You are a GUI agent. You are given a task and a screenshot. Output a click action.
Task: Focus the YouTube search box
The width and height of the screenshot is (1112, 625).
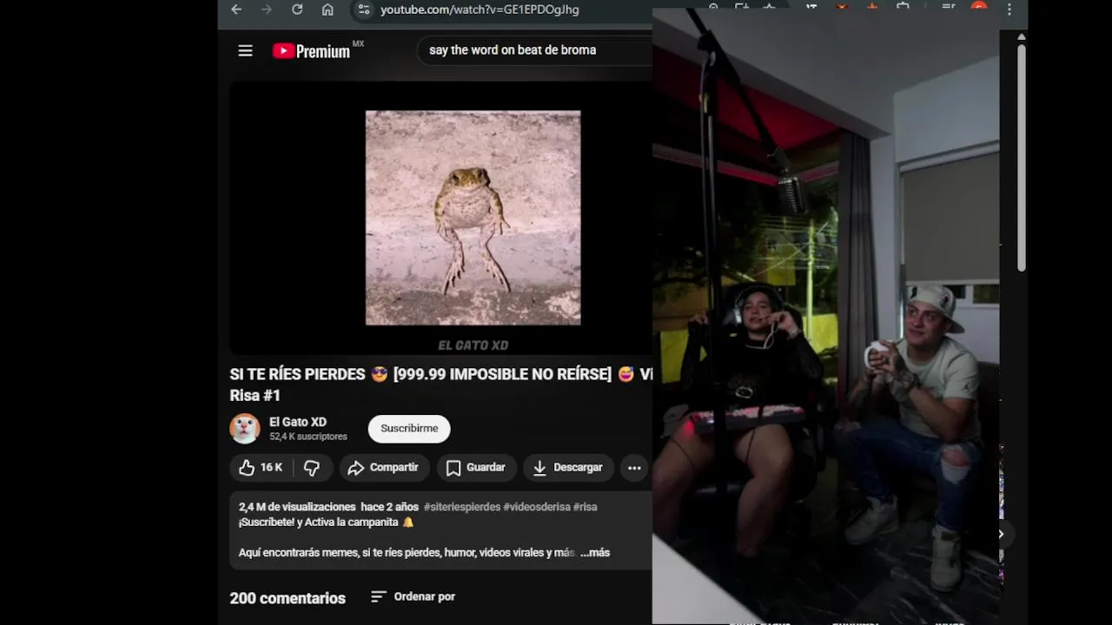[x=534, y=50]
